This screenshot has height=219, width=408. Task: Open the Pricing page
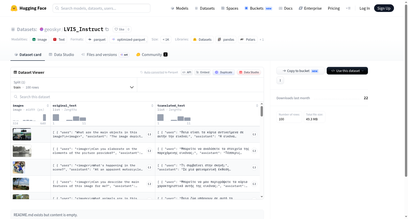pos(334,8)
